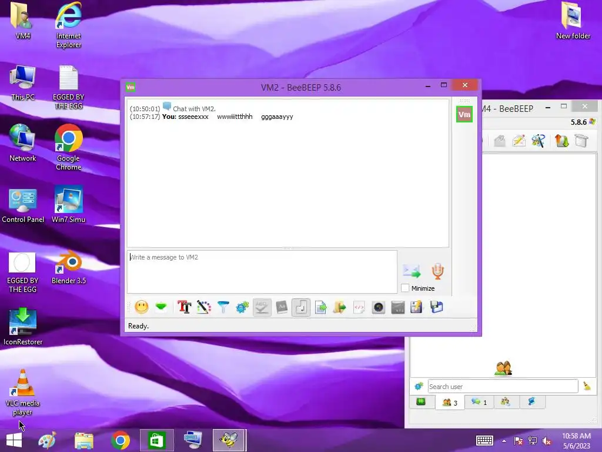The width and height of the screenshot is (602, 452).
Task: Select the Win7 Simu desktop icon
Action: point(69,204)
